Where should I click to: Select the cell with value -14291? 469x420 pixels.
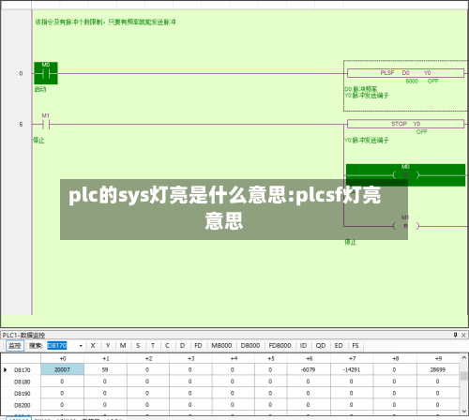tap(352, 369)
